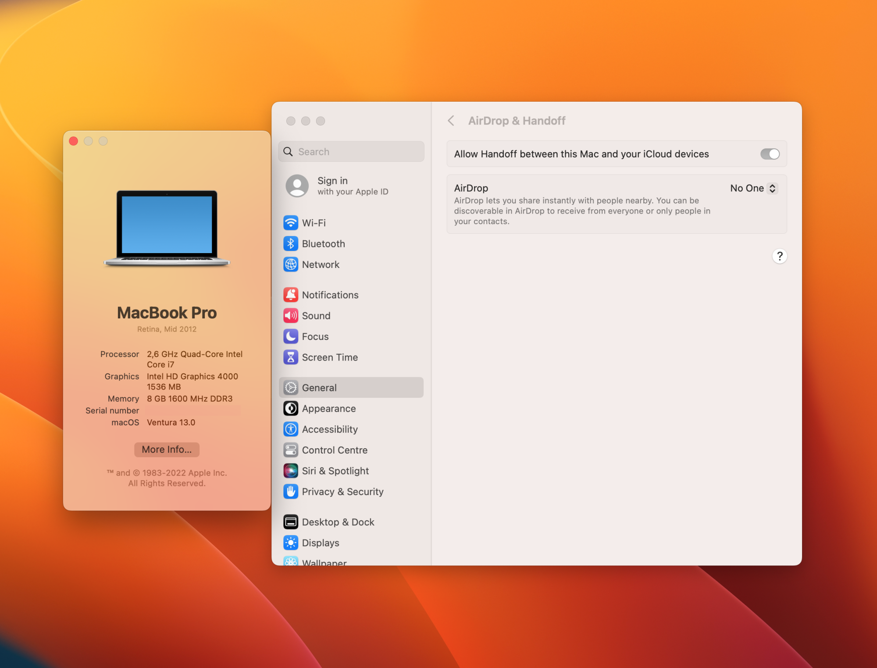Click the Apple ID avatar icon
This screenshot has height=668, width=877.
[297, 186]
